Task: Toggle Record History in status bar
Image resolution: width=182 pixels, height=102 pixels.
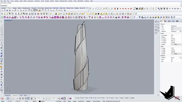Action: coord(96,101)
